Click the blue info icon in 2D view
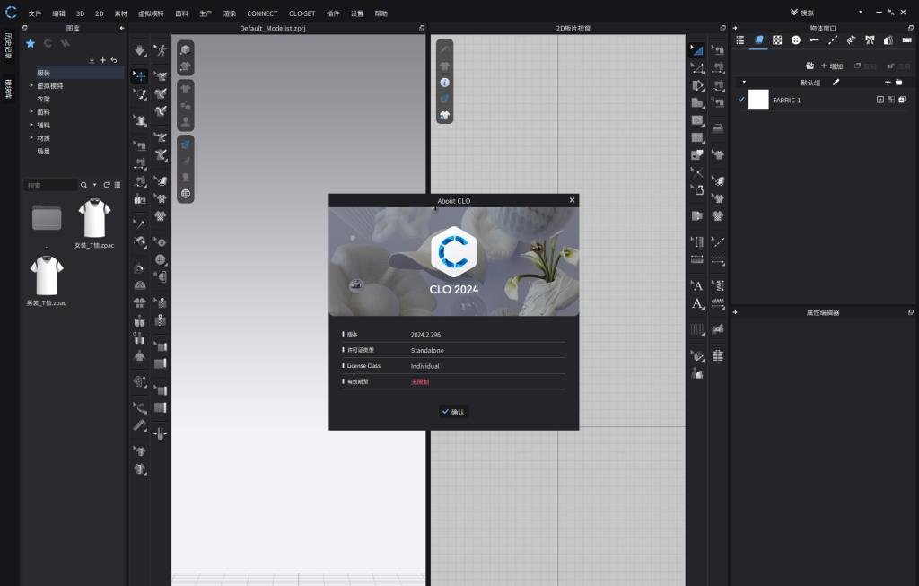Screen dimensions: 919x586 [445, 83]
